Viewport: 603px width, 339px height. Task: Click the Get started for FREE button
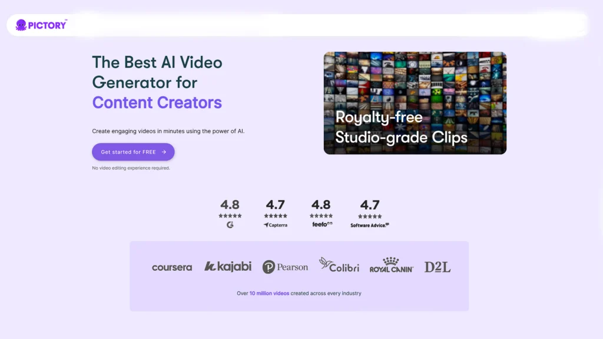pyautogui.click(x=133, y=151)
